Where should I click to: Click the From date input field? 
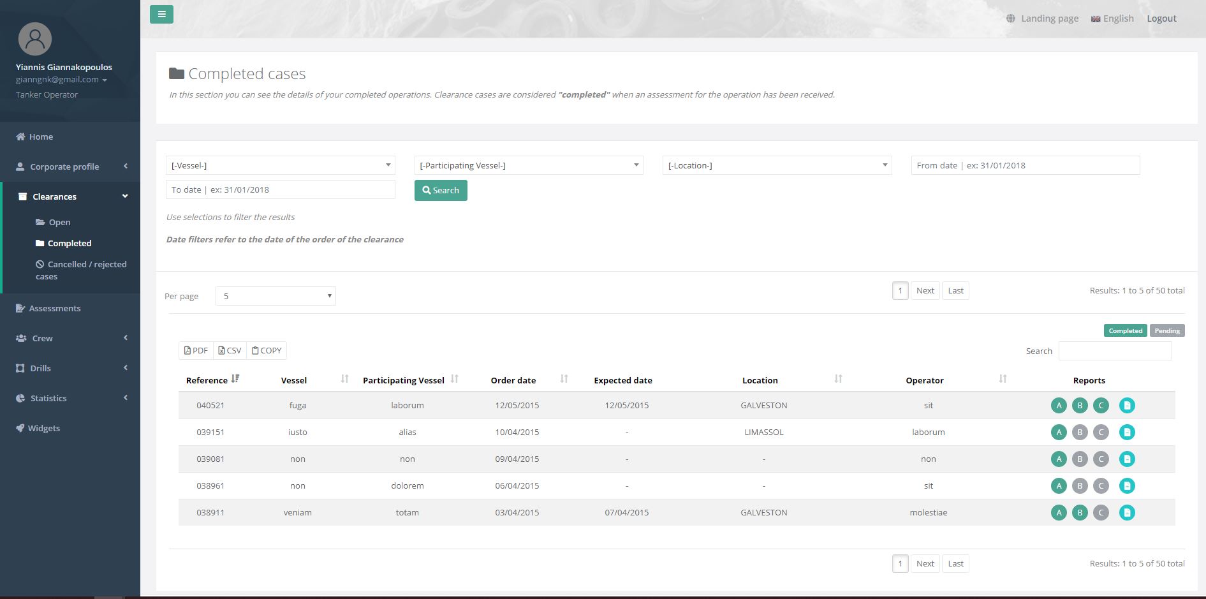pos(1025,165)
